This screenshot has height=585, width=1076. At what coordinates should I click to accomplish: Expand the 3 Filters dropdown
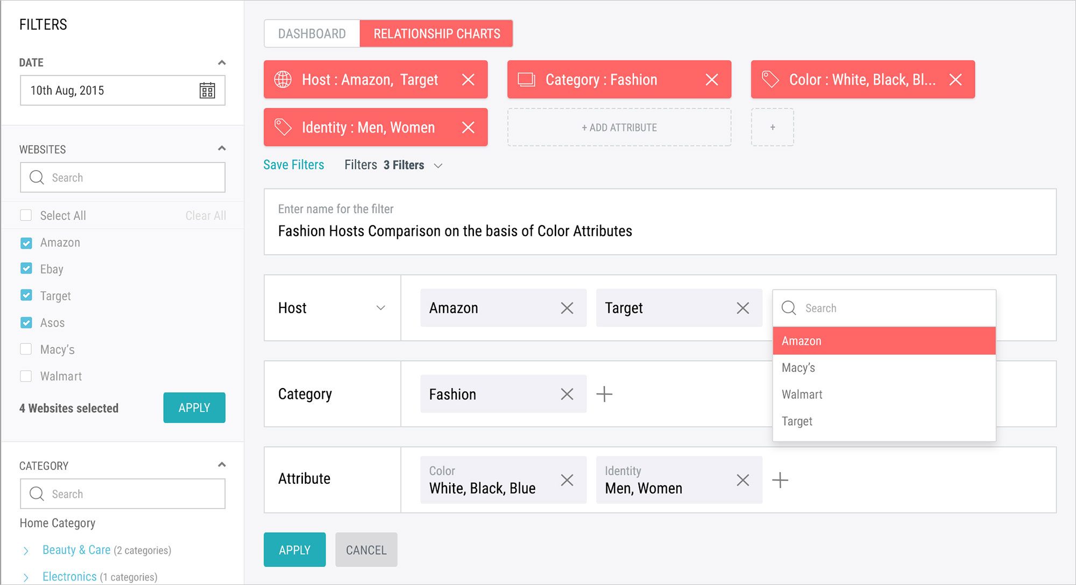438,165
